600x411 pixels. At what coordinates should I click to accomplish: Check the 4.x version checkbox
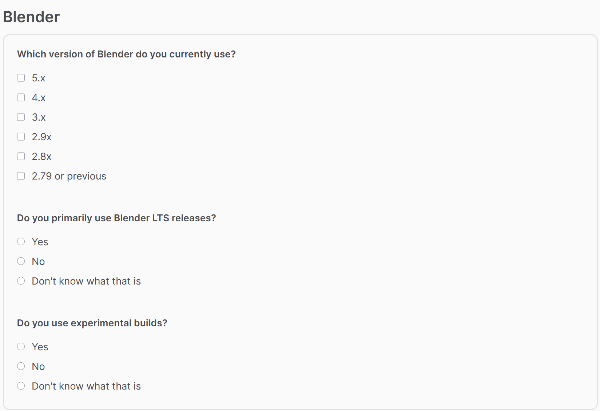[x=21, y=97]
